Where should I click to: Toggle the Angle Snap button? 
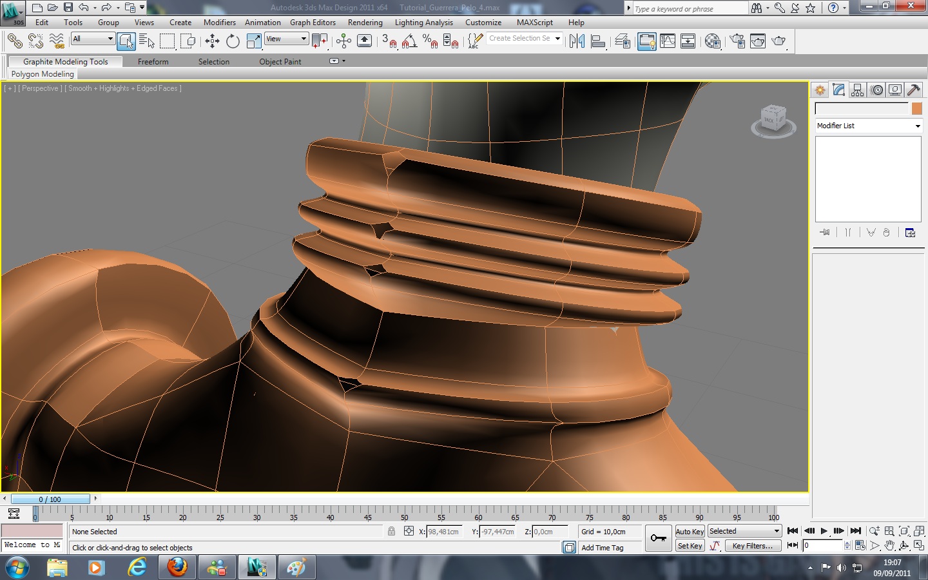pos(409,42)
